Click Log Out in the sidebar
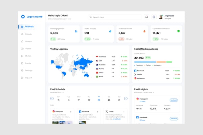203x135 pixels. [x=26, y=78]
